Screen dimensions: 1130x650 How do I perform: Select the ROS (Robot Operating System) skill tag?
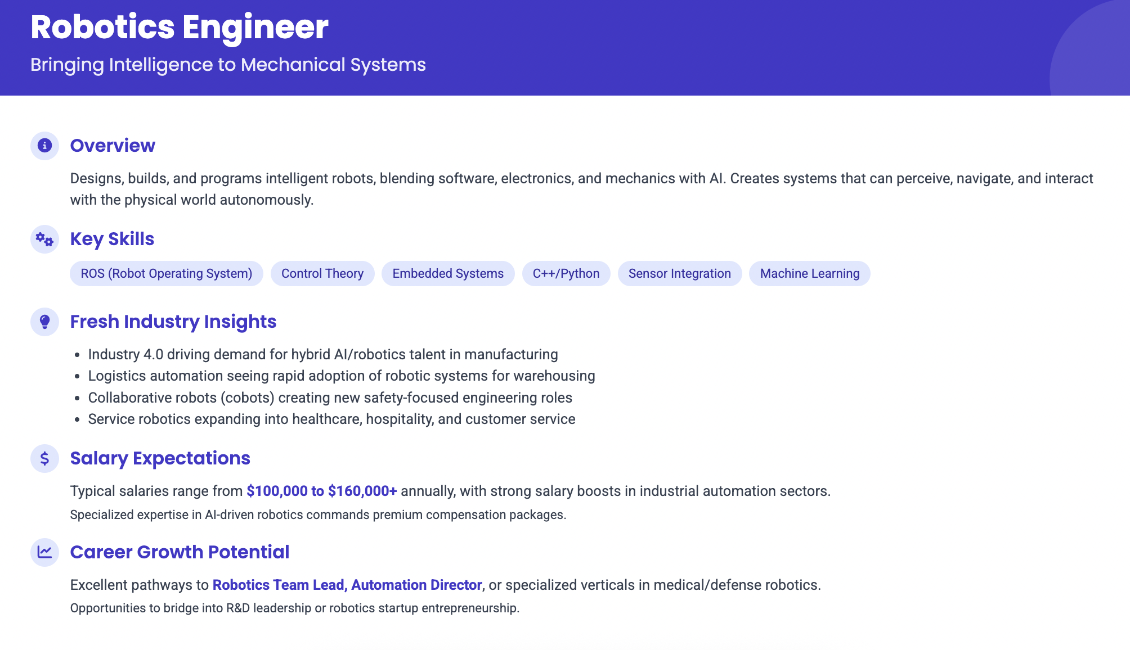pyautogui.click(x=167, y=273)
